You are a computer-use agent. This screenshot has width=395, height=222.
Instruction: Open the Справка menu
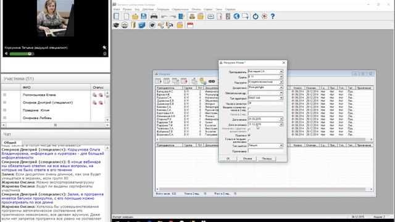click(x=230, y=9)
